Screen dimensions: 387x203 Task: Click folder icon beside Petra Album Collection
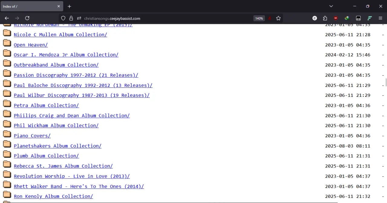point(7,104)
